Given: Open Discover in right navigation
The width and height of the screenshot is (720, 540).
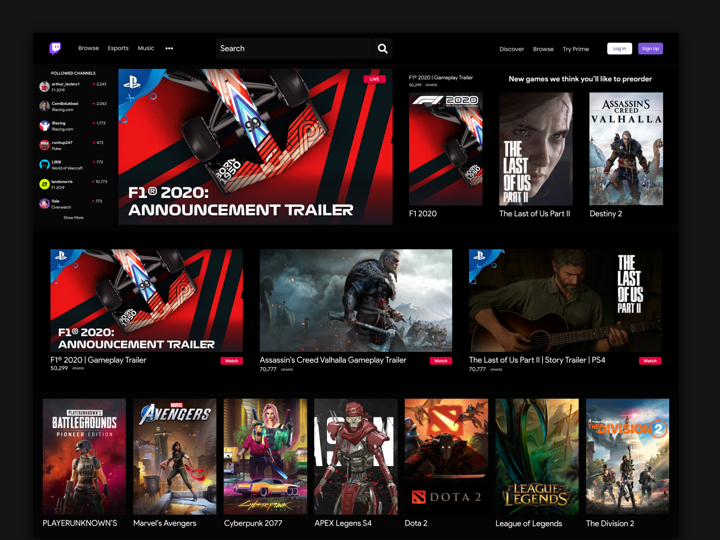Looking at the screenshot, I should point(512,49).
